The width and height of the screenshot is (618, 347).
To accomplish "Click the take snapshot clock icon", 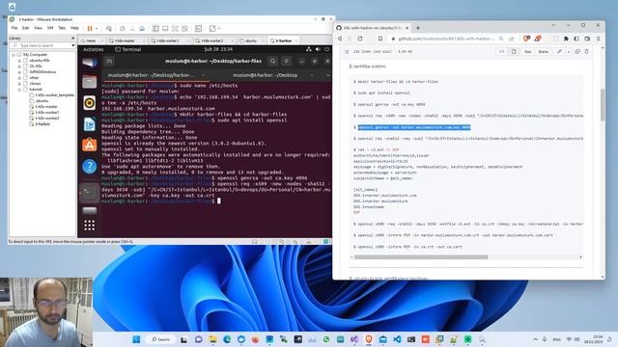I will coord(123,28).
